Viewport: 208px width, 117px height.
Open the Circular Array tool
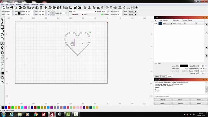pyautogui.click(x=2, y=78)
